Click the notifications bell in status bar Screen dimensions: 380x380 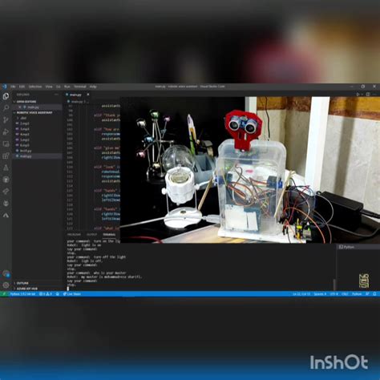[x=374, y=294]
